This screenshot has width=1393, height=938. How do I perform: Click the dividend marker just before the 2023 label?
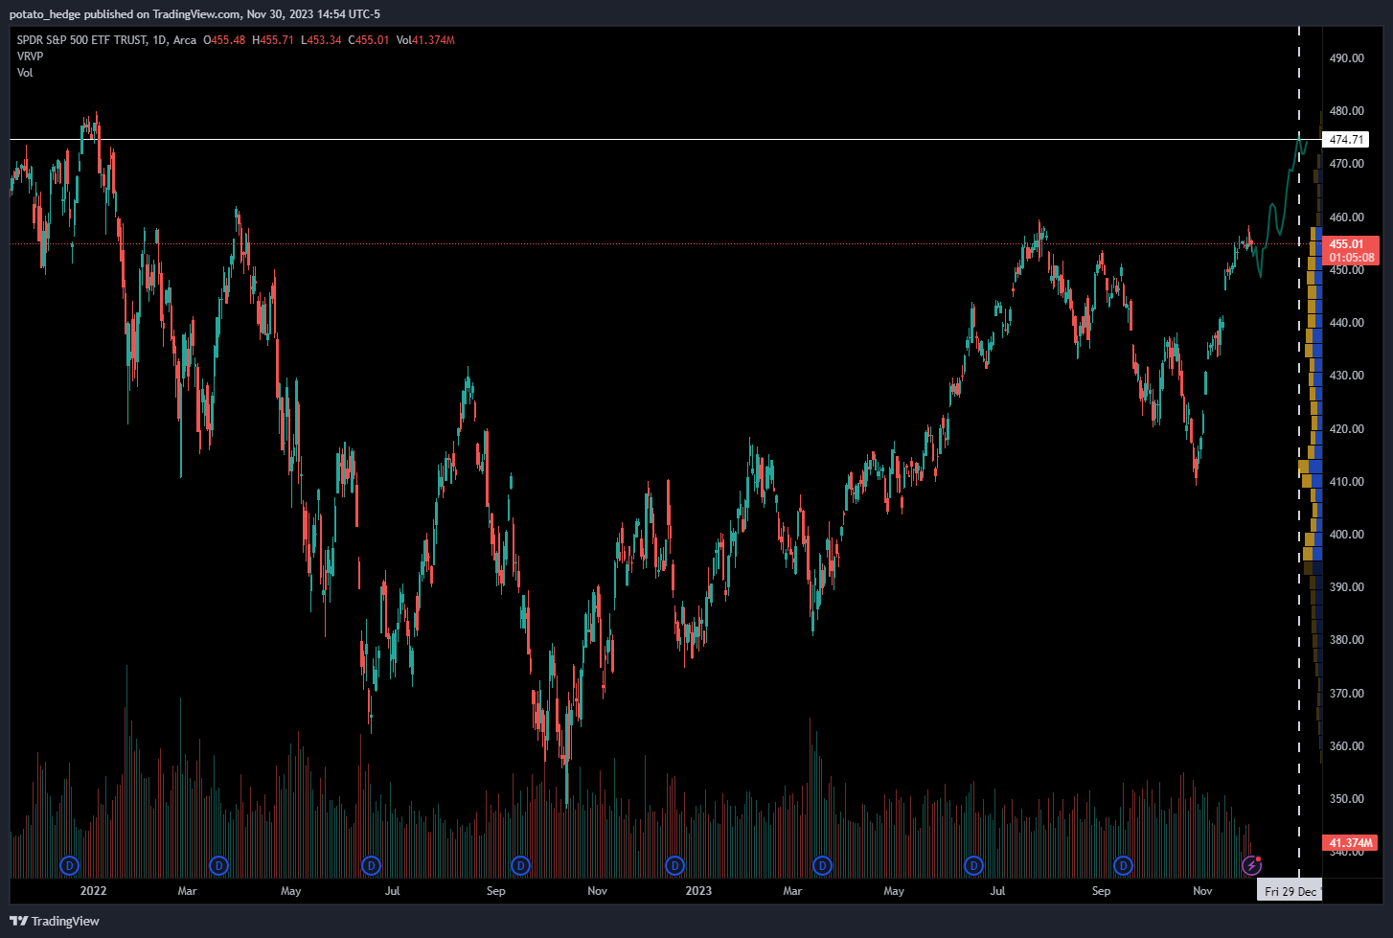pyautogui.click(x=674, y=866)
